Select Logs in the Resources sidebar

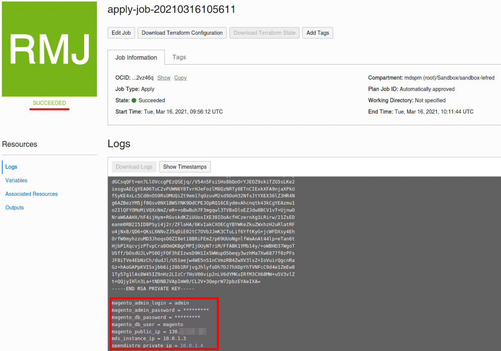click(x=11, y=167)
